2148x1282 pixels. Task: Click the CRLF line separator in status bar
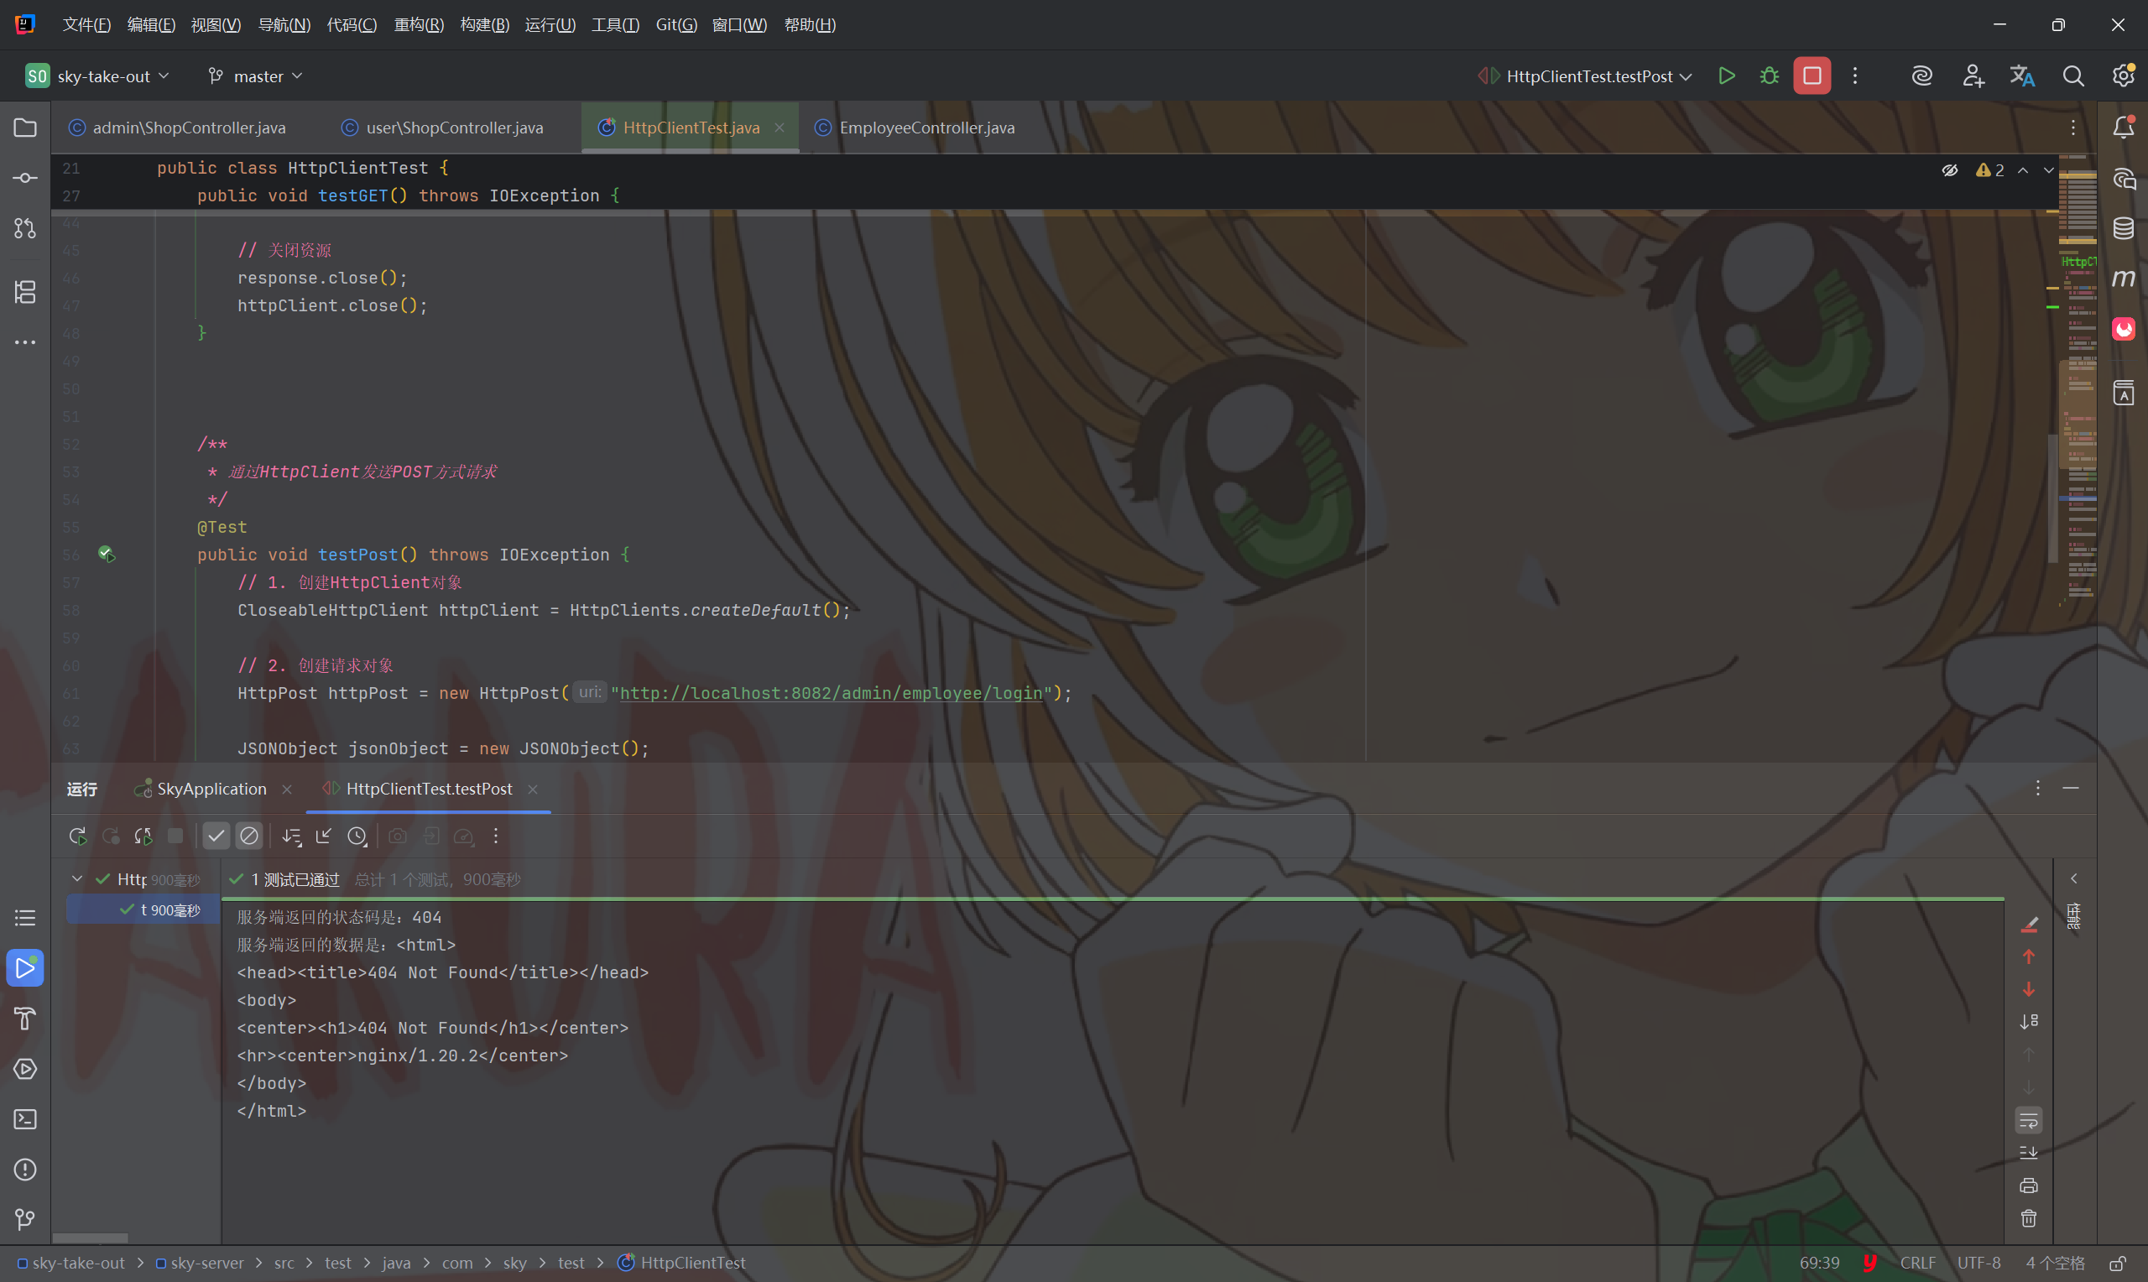click(1916, 1262)
